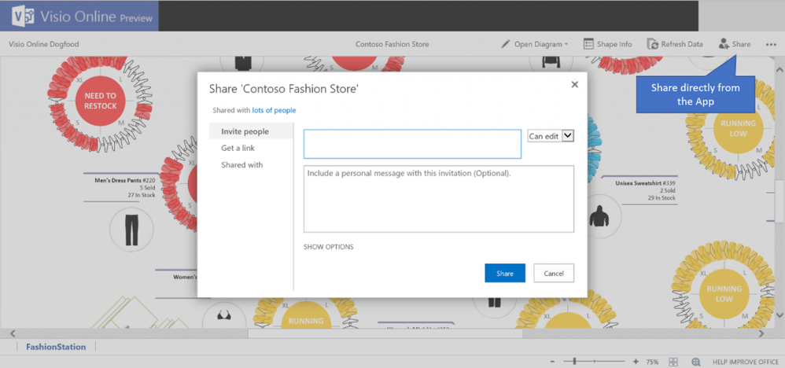The height and width of the screenshot is (368, 785).
Task: Click the Contoso Fashion Store title
Action: (x=392, y=44)
